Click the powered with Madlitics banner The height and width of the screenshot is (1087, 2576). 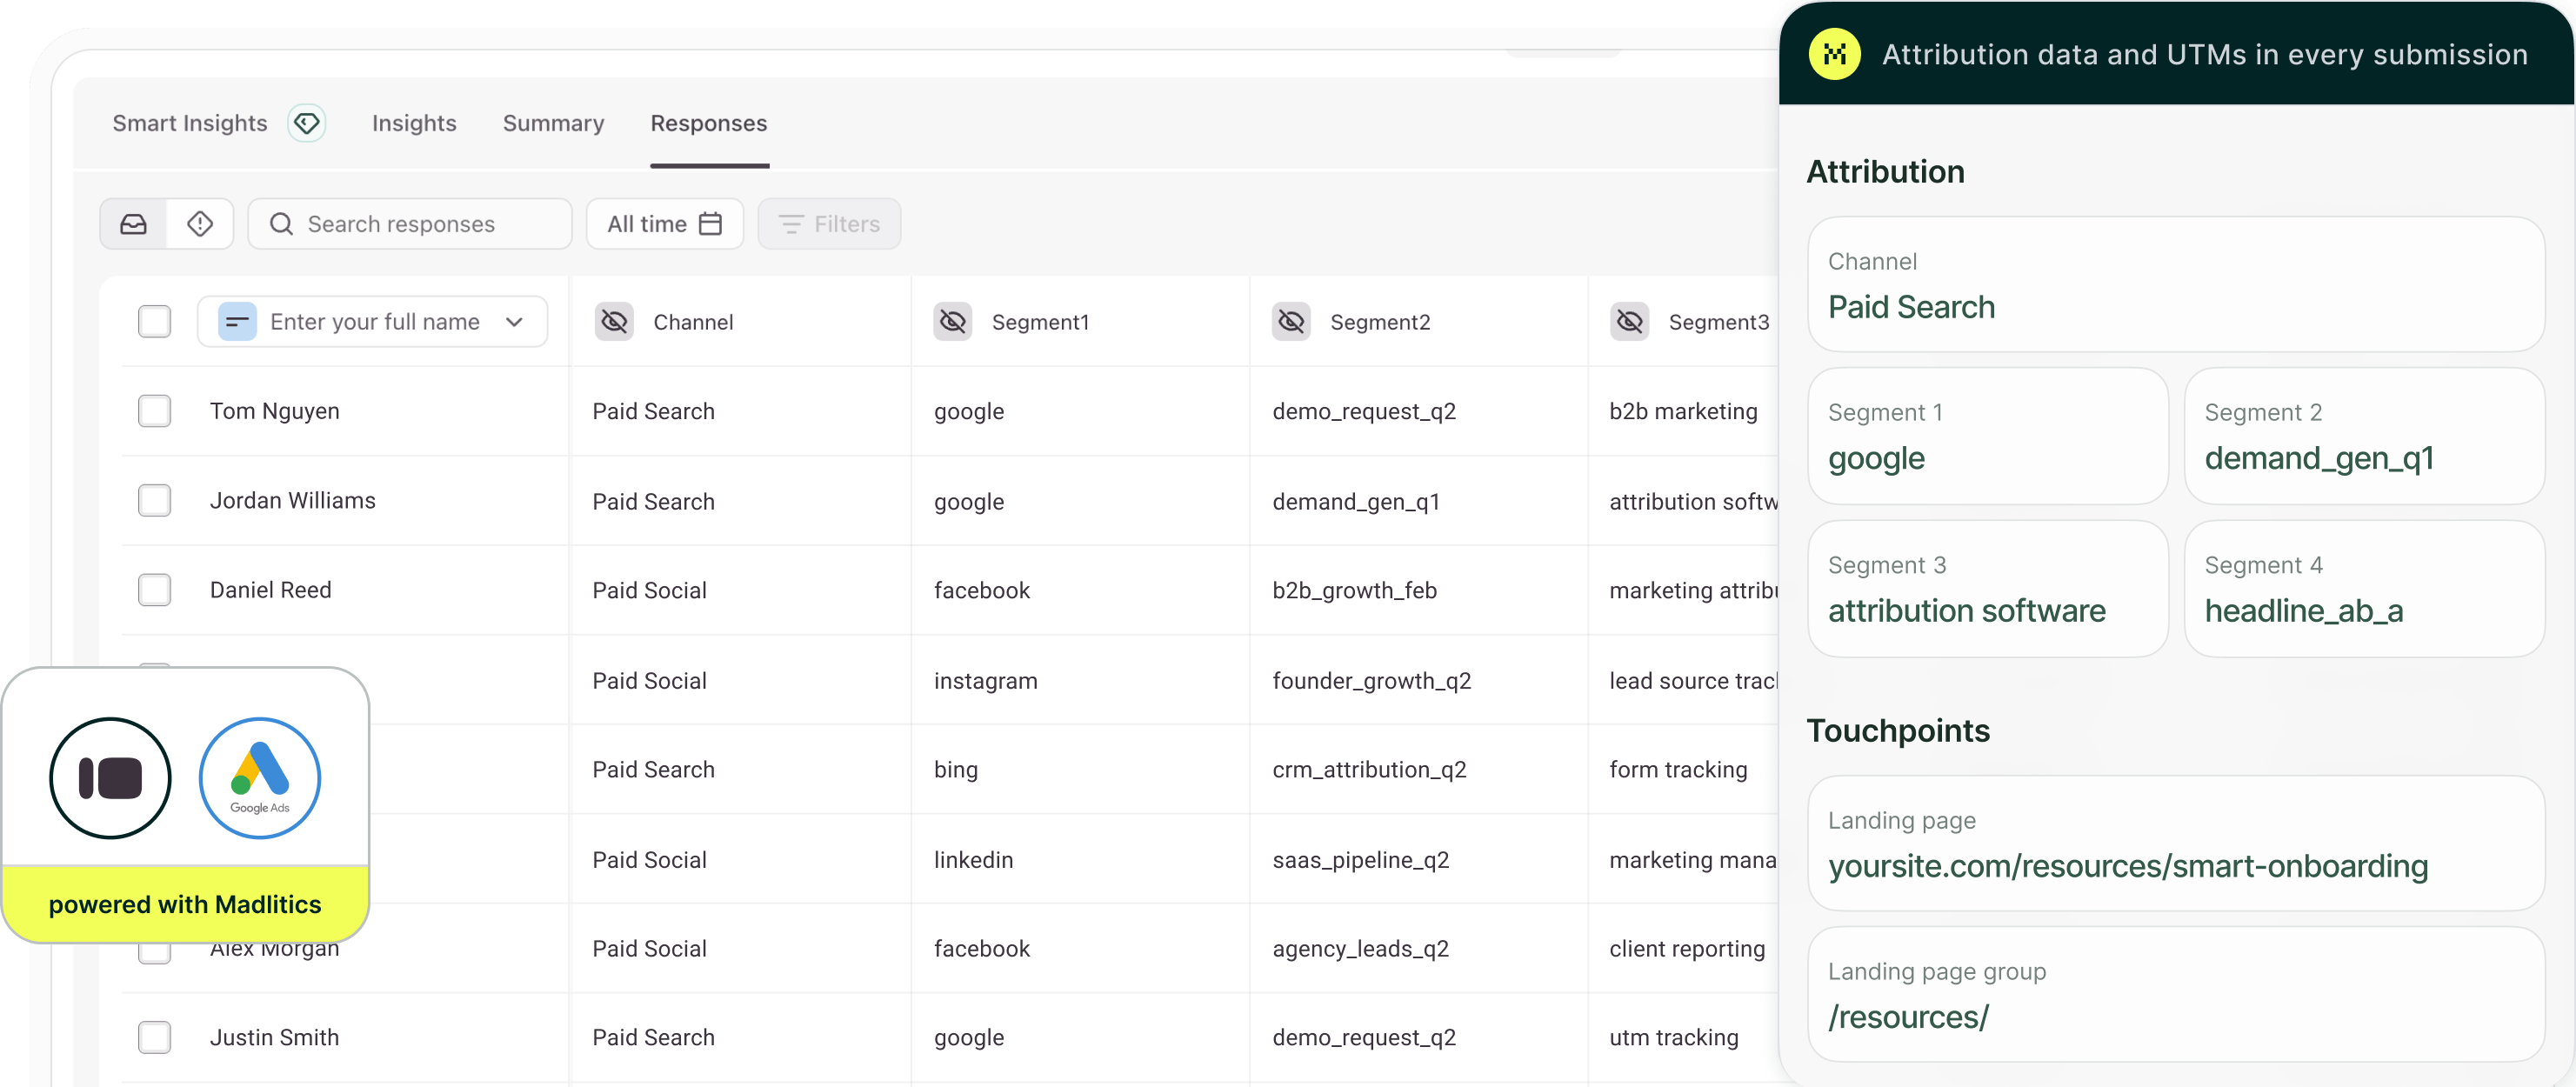tap(185, 904)
